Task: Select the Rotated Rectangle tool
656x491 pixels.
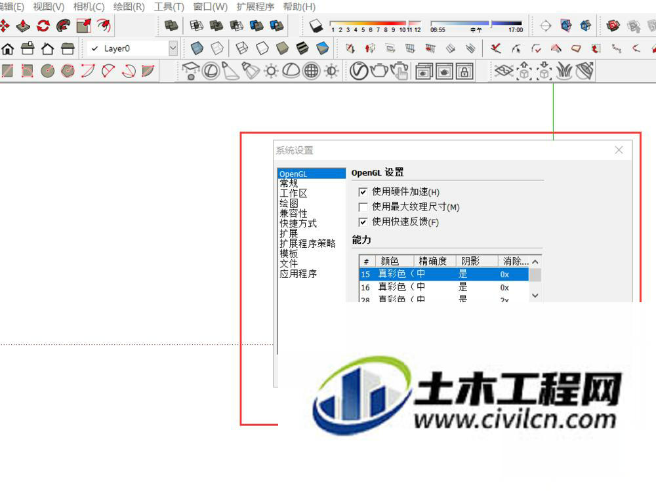Action: 27,71
